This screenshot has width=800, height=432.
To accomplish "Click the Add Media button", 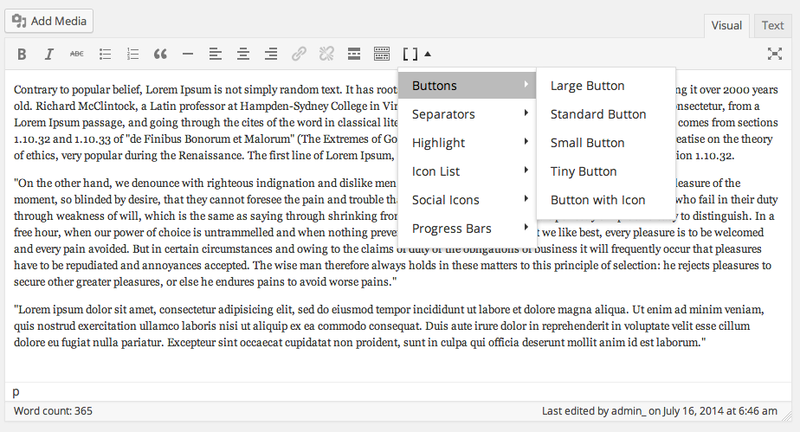I will point(48,21).
